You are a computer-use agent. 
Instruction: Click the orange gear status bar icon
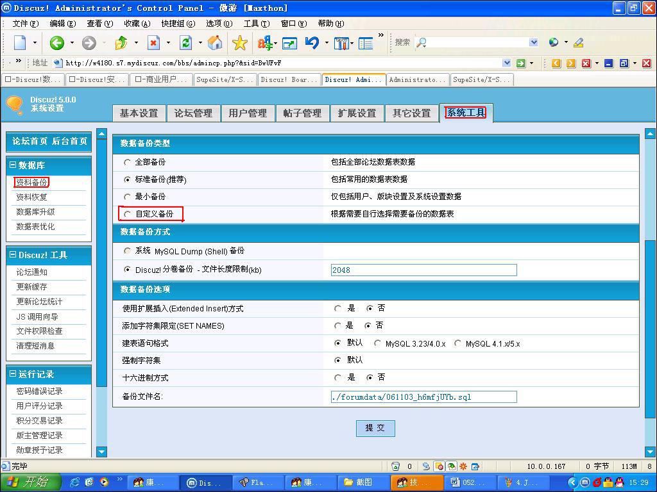[x=463, y=466]
